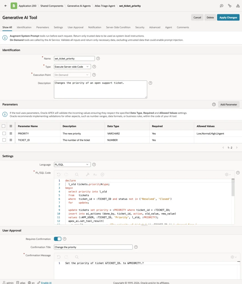Go to previous page of parameters
The height and width of the screenshot is (284, 242).
(223, 148)
